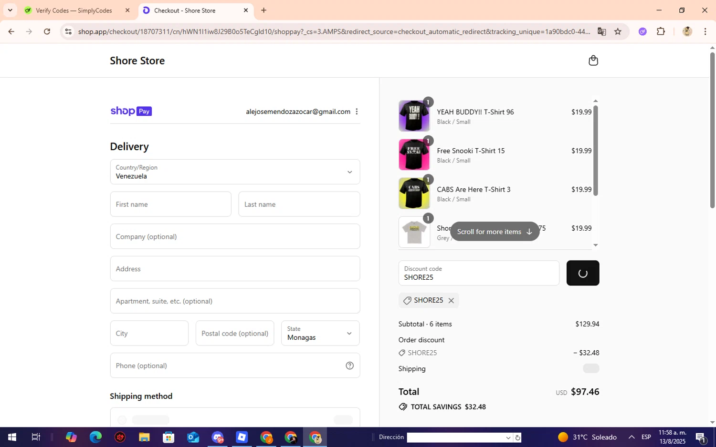Viewport: 716px width, 447px height.
Task: Open the Chrome profile avatar
Action: point(687,31)
